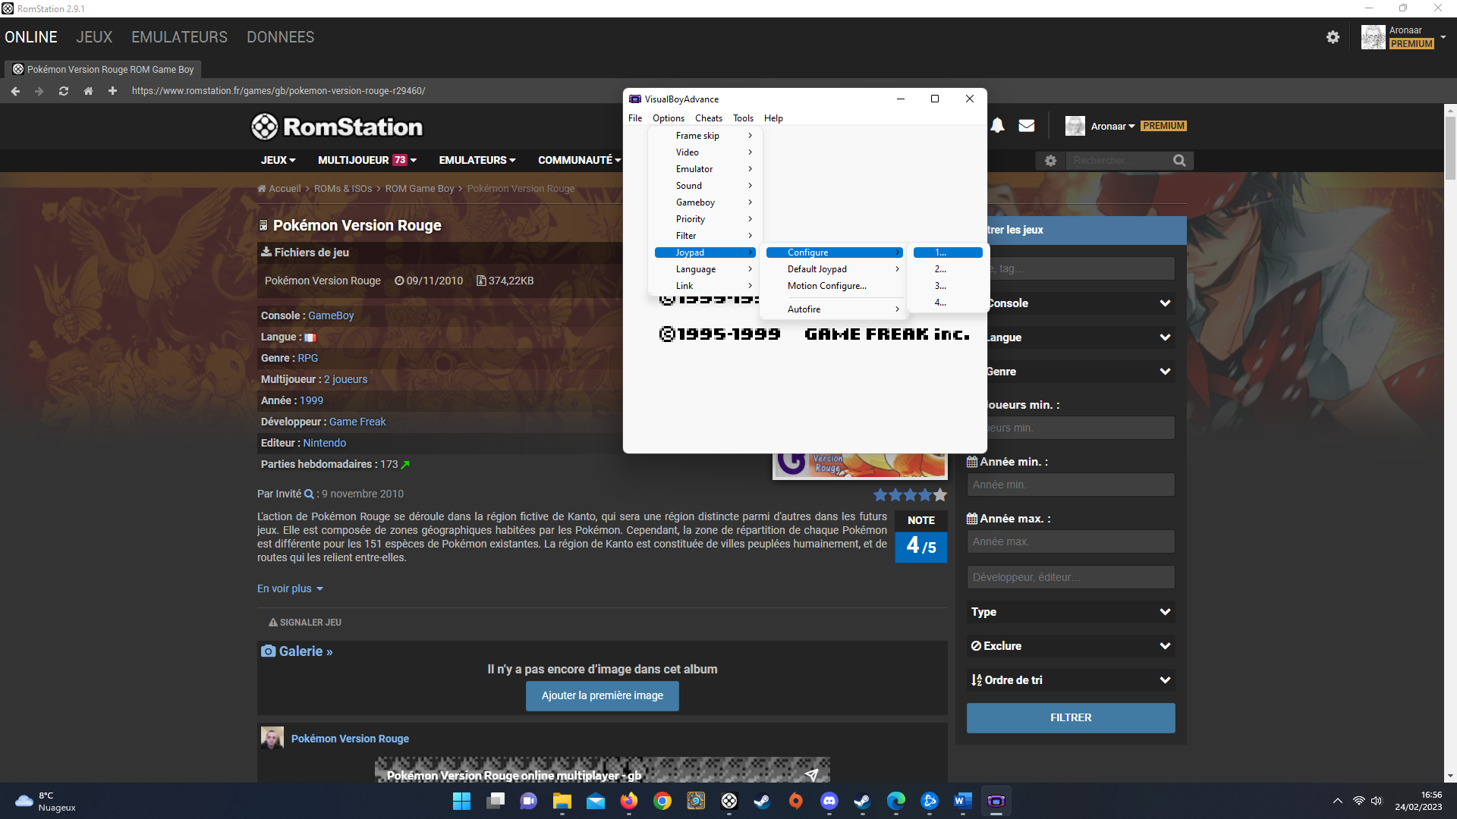Click the home icon in navigation bar

88,91
